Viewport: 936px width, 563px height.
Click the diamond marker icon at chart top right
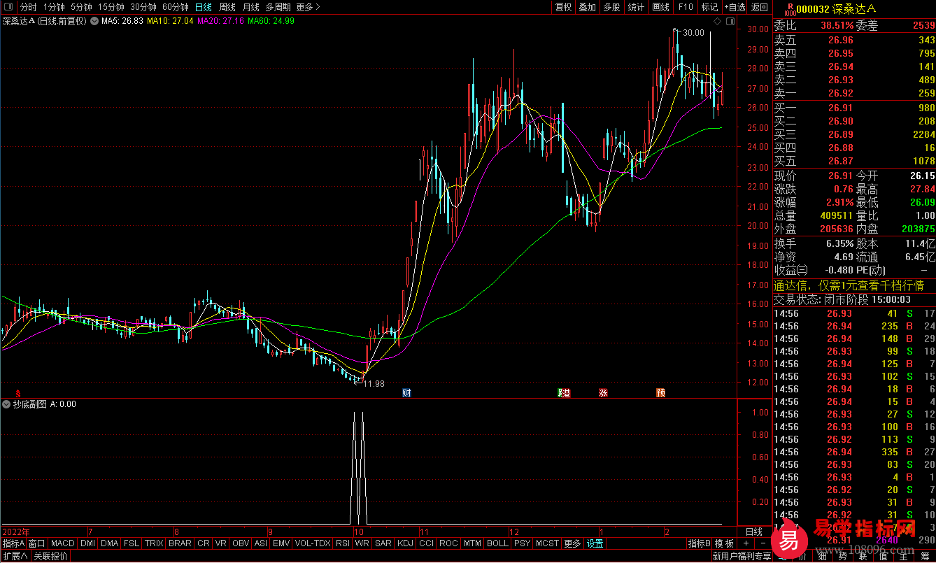[x=717, y=22]
